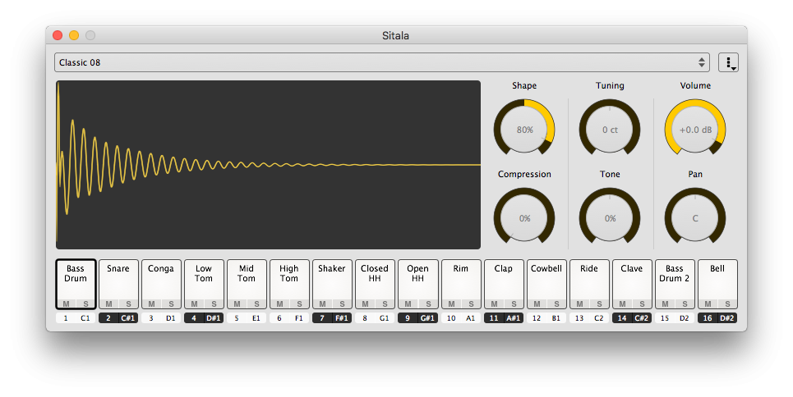
Task: Select the Bass Drum 2 pad
Action: click(675, 284)
